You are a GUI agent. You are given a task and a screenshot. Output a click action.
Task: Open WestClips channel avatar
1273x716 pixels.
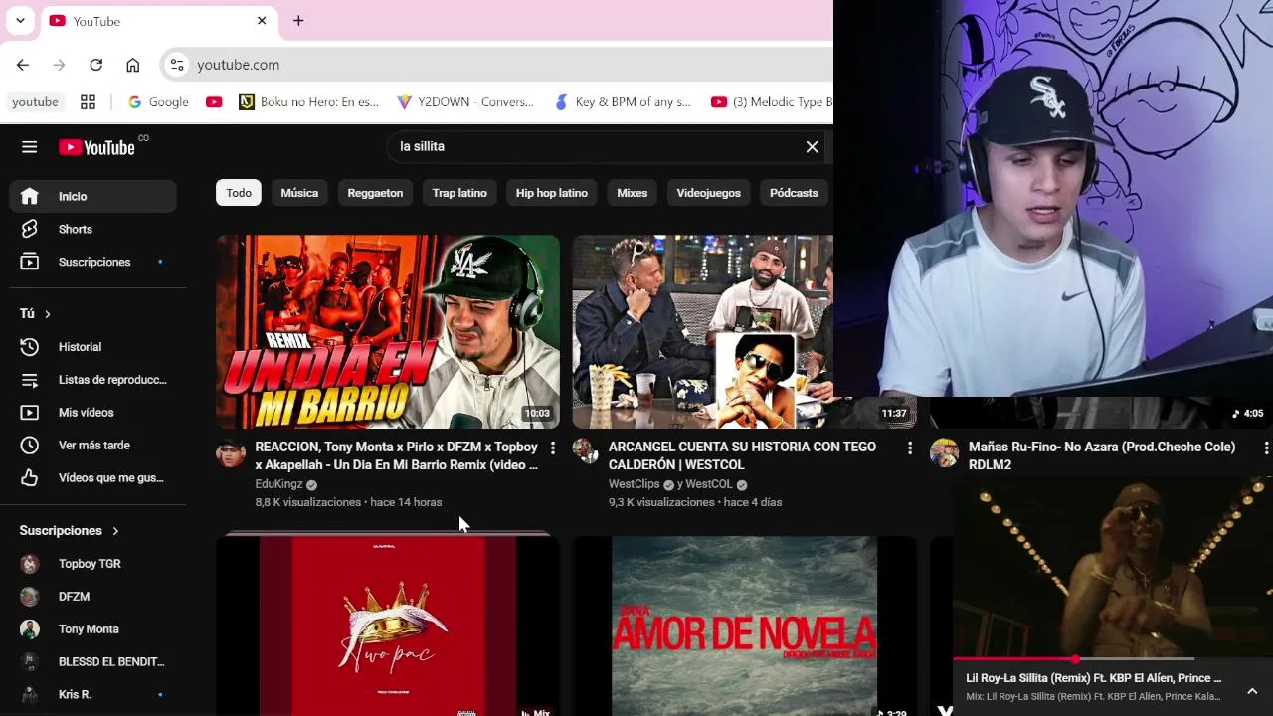click(x=585, y=450)
